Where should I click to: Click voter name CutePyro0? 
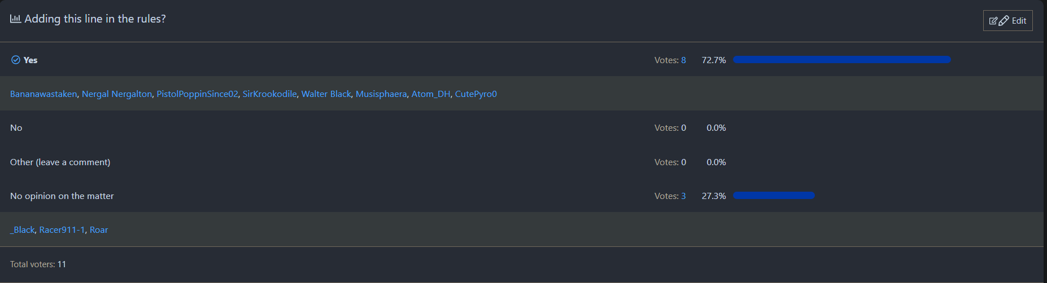tap(476, 94)
